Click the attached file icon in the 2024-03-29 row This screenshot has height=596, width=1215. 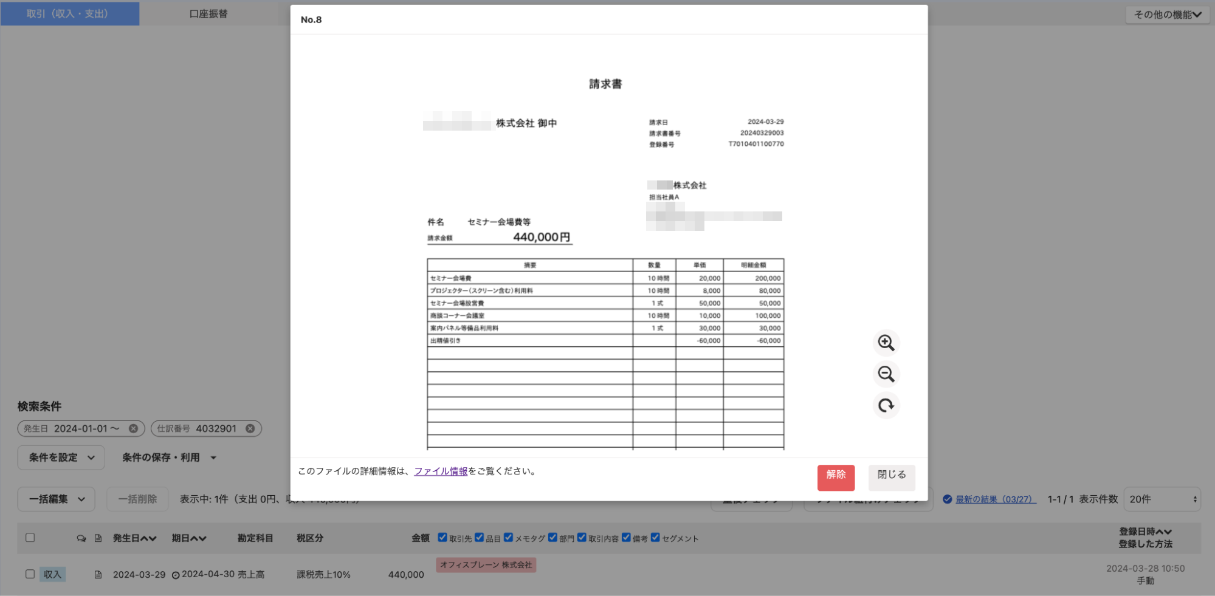tap(98, 575)
